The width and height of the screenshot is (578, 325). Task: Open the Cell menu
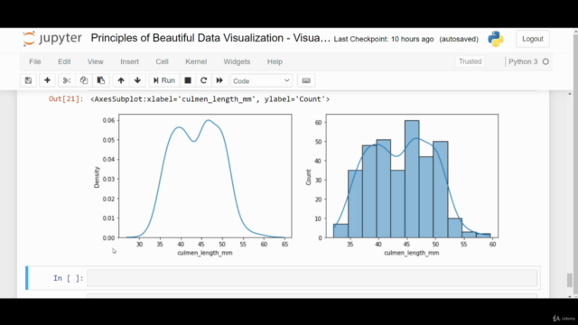pos(162,61)
